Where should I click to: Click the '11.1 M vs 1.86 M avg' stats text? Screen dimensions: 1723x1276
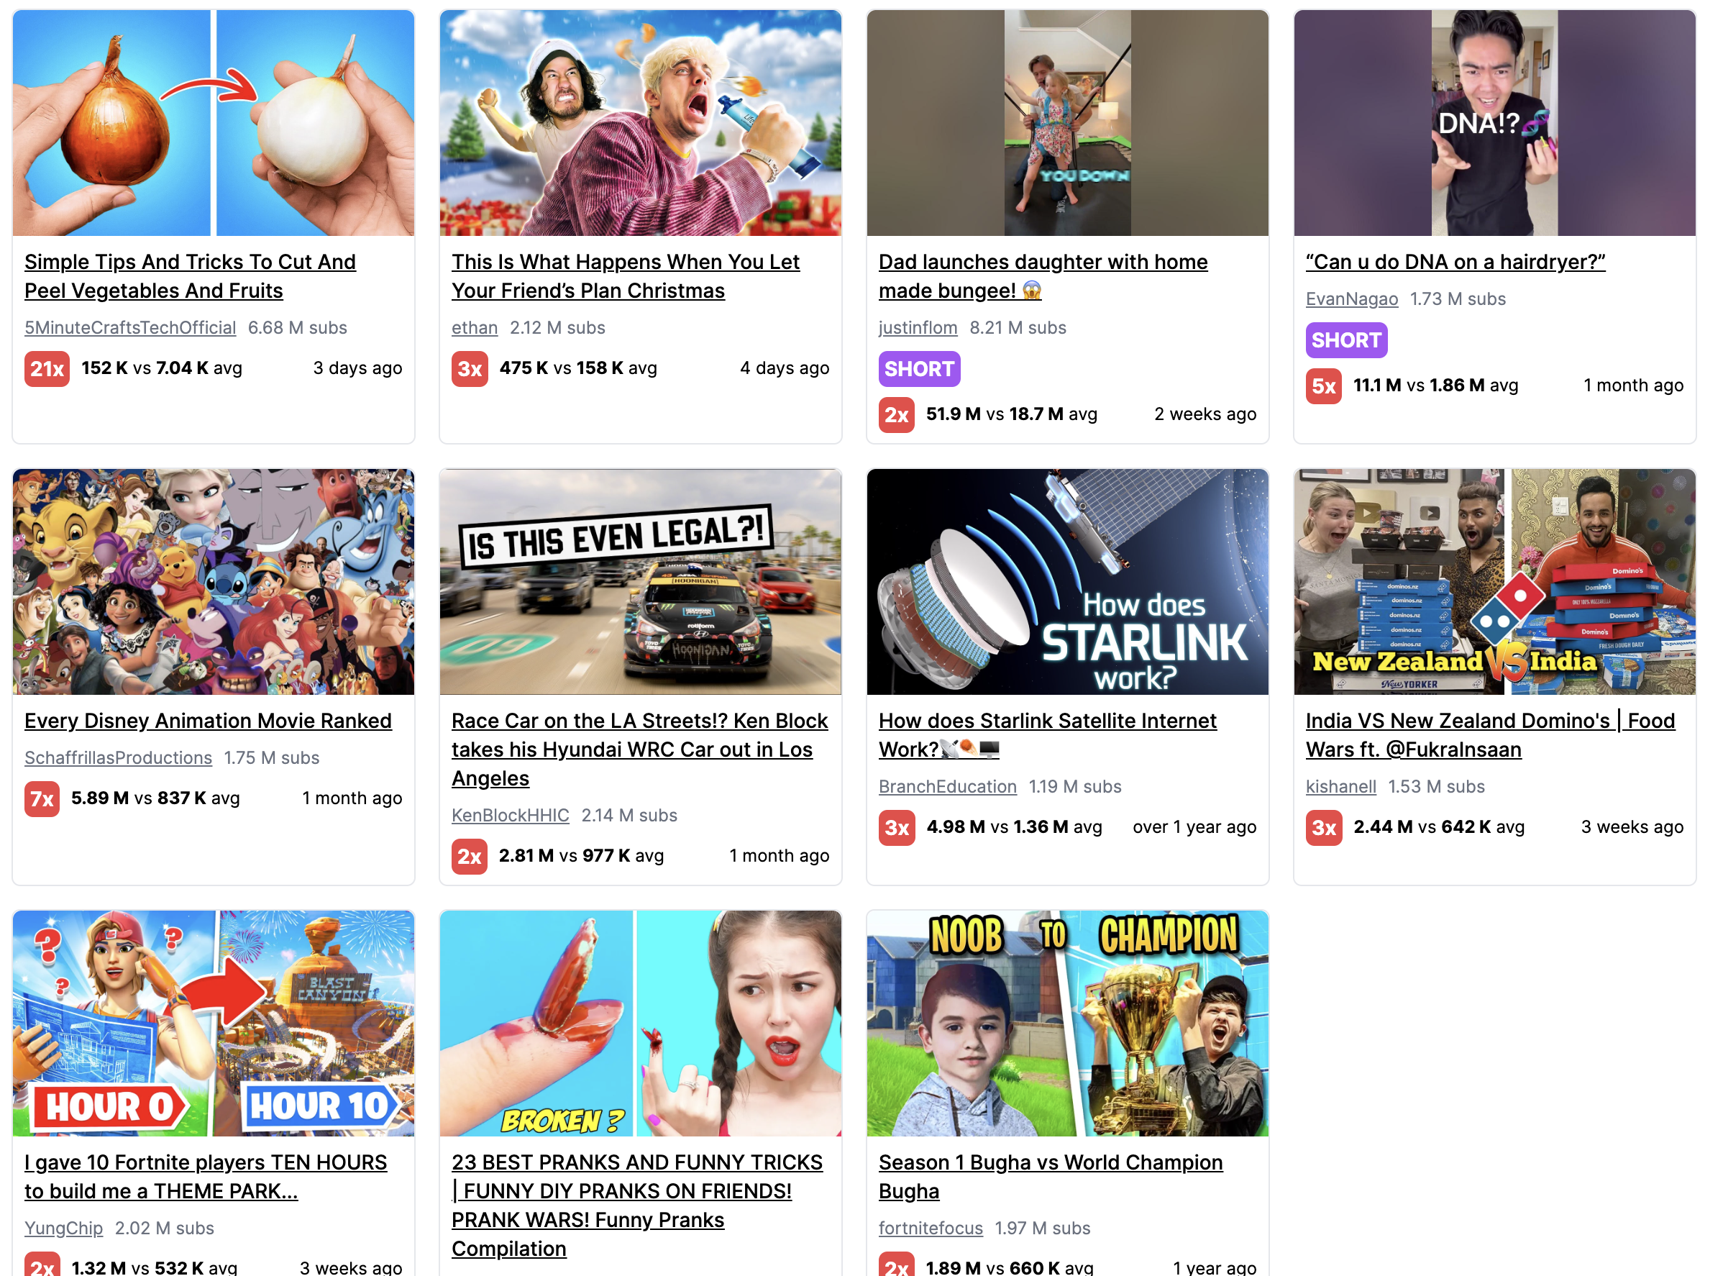point(1435,386)
